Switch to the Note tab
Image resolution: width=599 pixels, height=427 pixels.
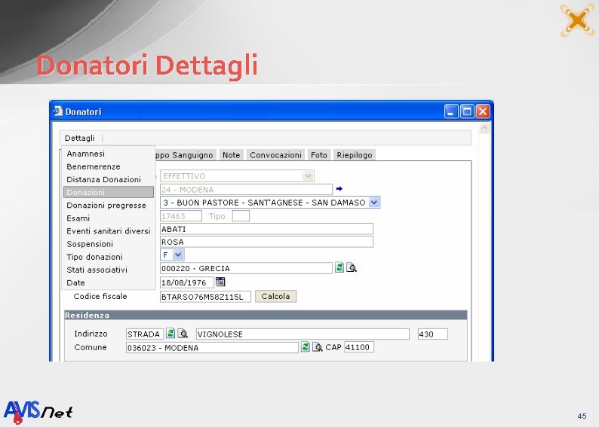(231, 155)
